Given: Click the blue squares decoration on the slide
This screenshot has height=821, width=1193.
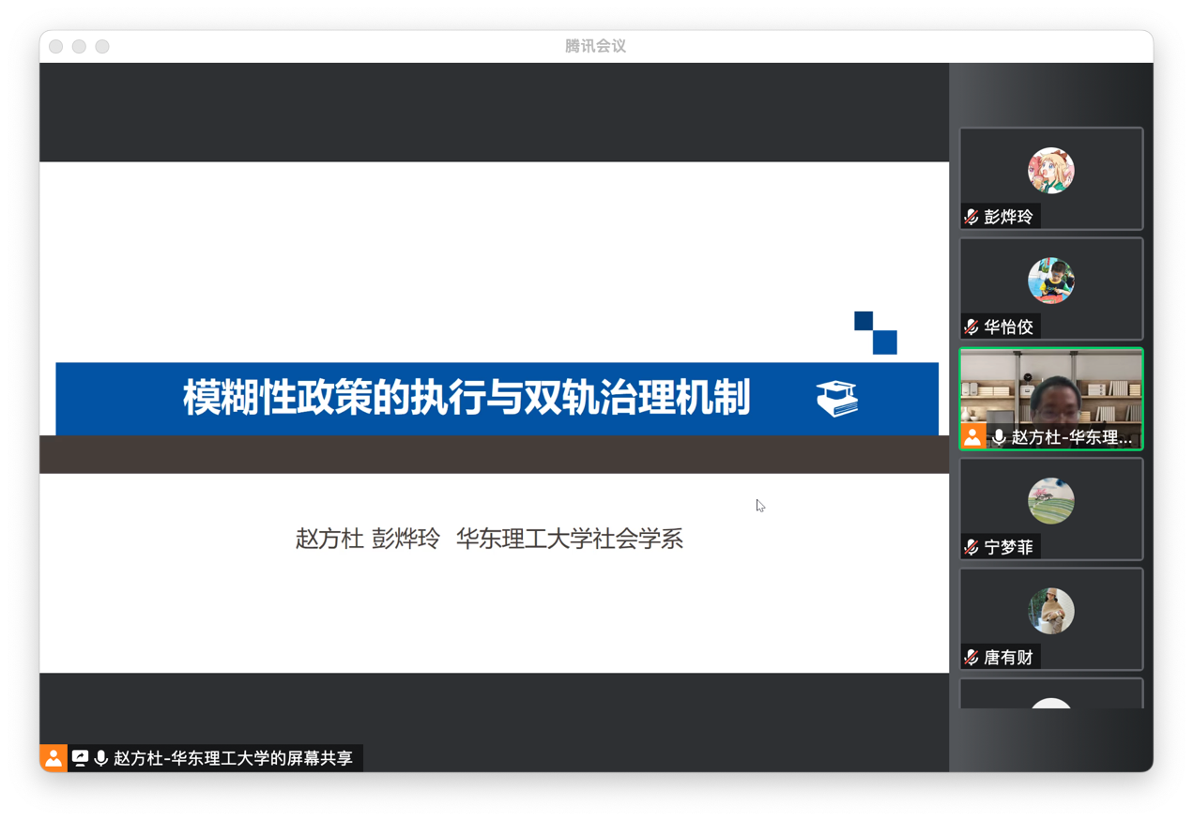Looking at the screenshot, I should pos(875,333).
